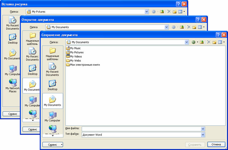Viewport: 228px width, 150px height.
Task: Select My Documents in Вставка рисунка sidebar
Action: pos(12,54)
